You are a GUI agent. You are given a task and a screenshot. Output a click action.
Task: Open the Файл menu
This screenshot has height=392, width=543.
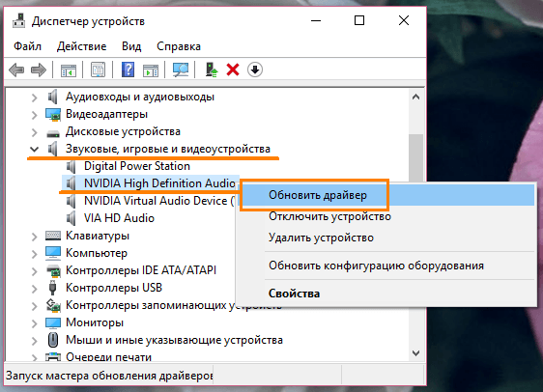pyautogui.click(x=27, y=46)
